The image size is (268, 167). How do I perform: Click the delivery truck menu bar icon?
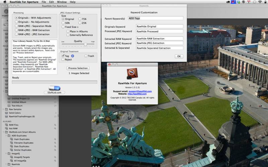pos(228,2)
